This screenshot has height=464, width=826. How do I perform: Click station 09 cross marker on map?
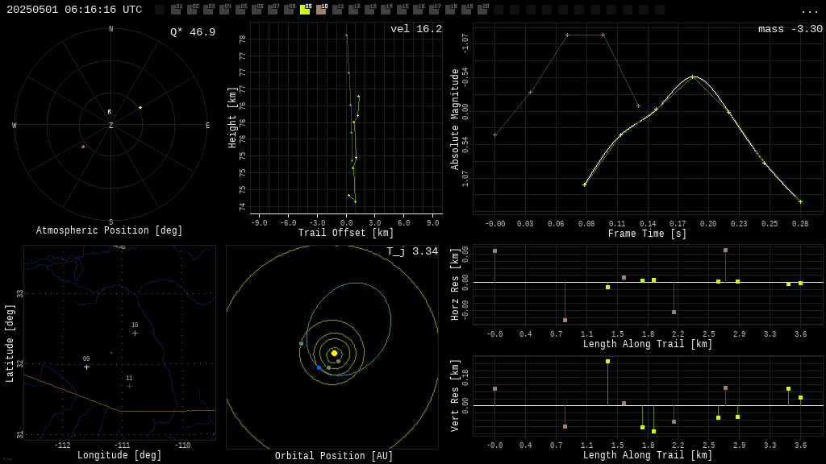click(87, 367)
